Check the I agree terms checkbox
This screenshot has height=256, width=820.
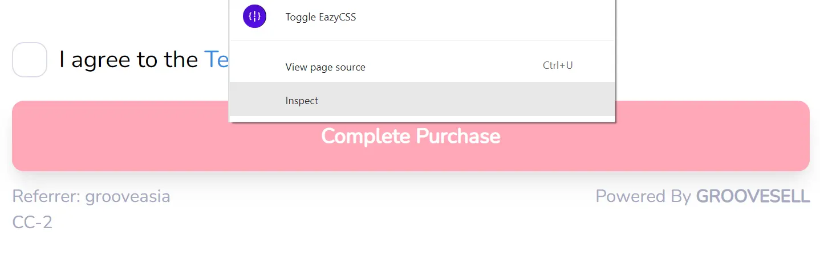30,60
